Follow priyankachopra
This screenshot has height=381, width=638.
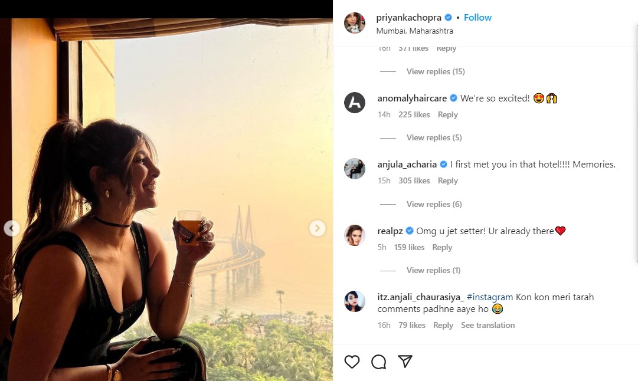tap(477, 18)
